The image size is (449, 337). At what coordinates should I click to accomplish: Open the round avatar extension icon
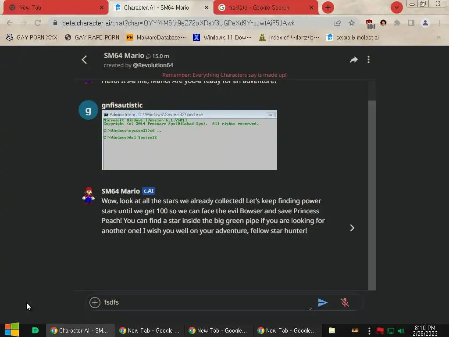point(383,23)
